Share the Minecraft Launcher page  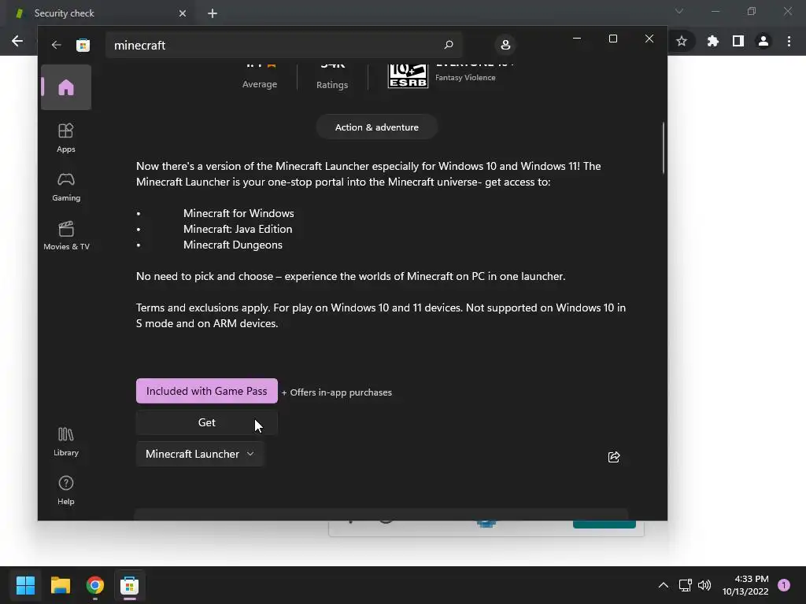(x=614, y=457)
